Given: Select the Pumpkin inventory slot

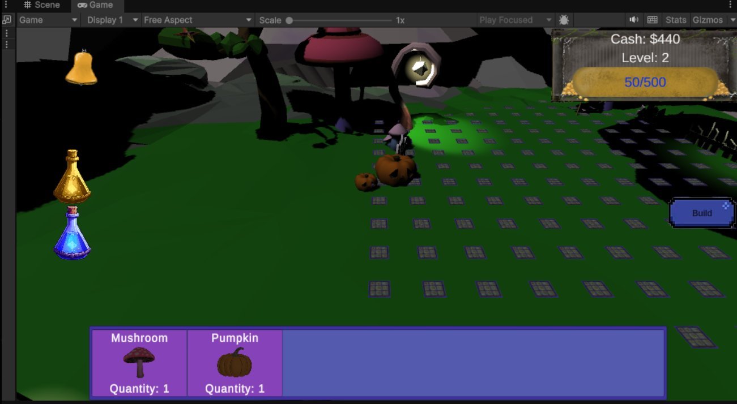Looking at the screenshot, I should click(x=235, y=363).
